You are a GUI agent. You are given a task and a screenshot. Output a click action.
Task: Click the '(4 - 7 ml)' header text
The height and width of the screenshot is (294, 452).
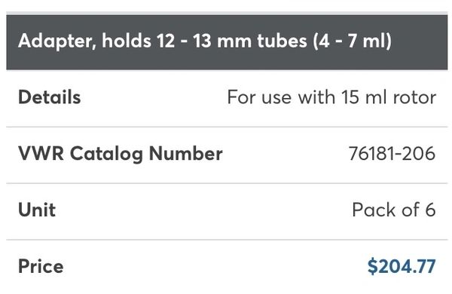point(353,41)
